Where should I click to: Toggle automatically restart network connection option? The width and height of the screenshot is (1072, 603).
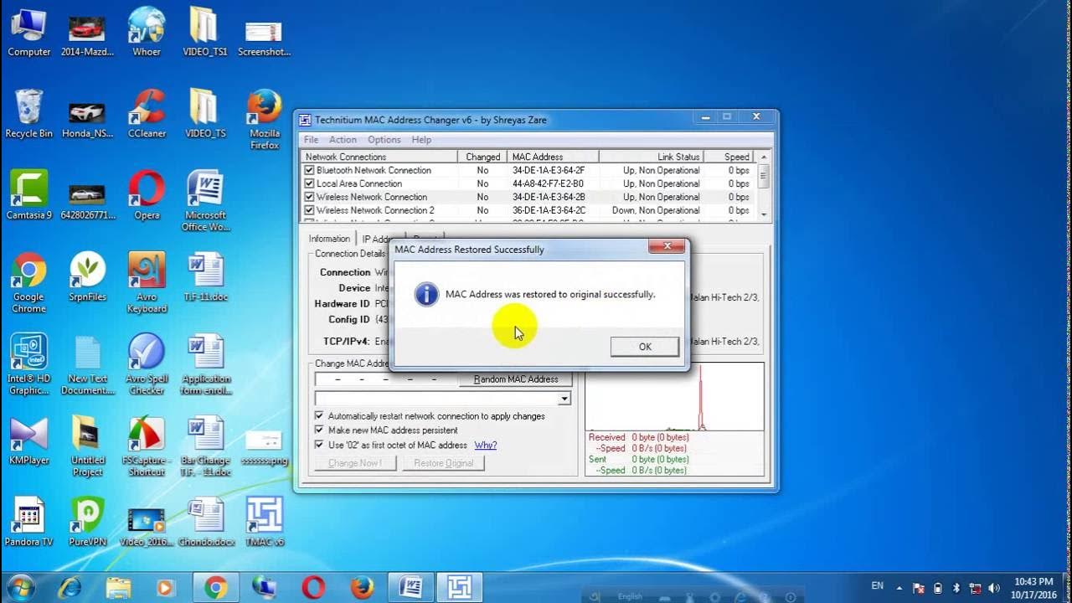319,415
